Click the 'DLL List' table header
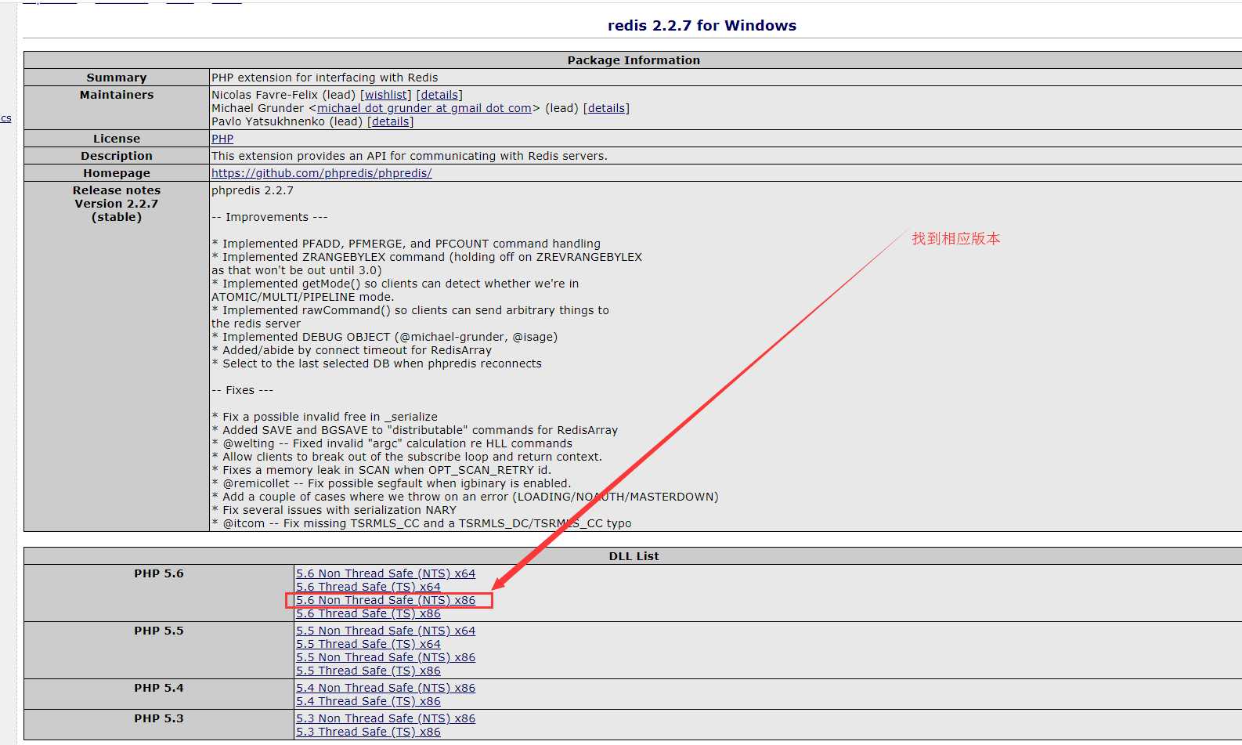The height and width of the screenshot is (745, 1242). point(634,556)
